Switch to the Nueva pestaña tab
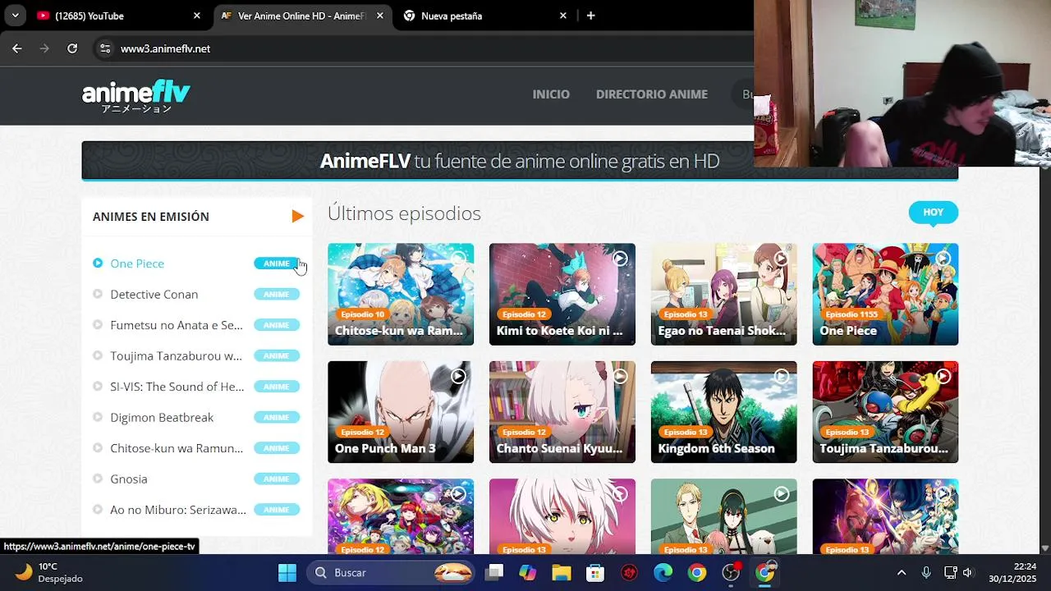Viewport: 1051px width, 591px height. coord(486,16)
